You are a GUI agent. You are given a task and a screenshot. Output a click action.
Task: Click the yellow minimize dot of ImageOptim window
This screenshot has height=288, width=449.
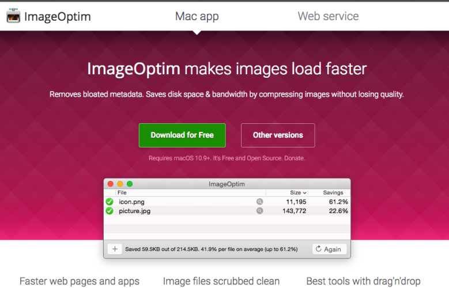120,184
